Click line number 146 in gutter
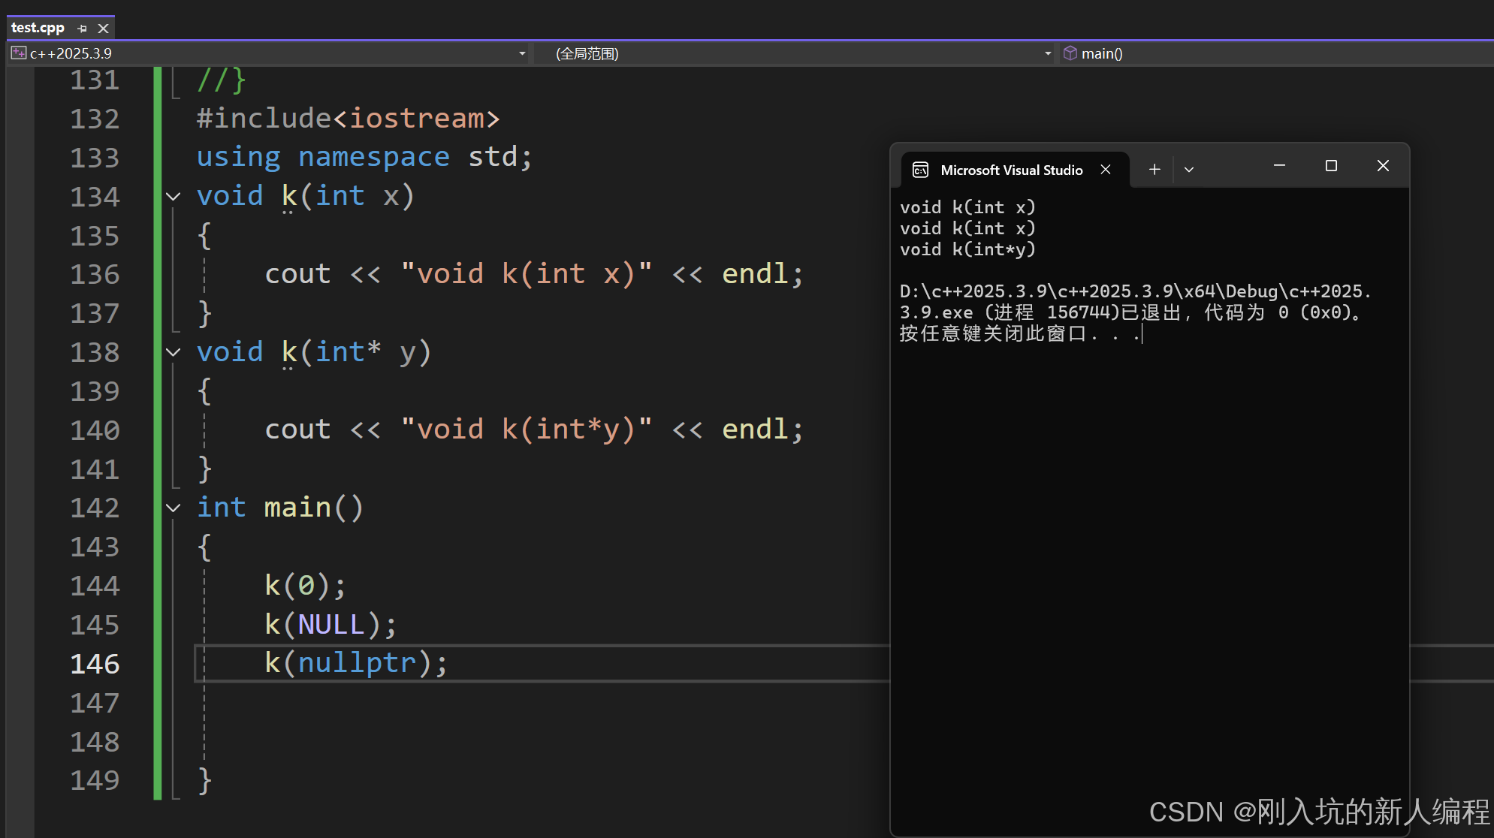This screenshot has width=1494, height=838. pos(95,664)
